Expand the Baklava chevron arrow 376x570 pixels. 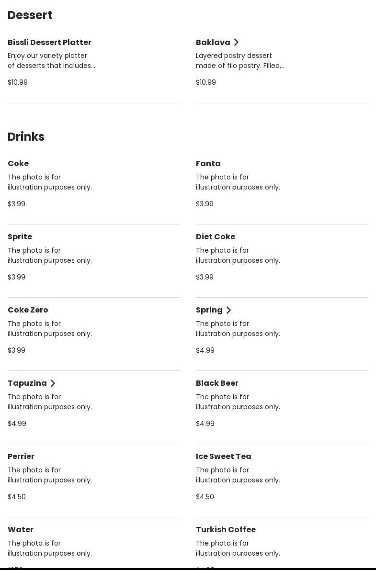[236, 43]
